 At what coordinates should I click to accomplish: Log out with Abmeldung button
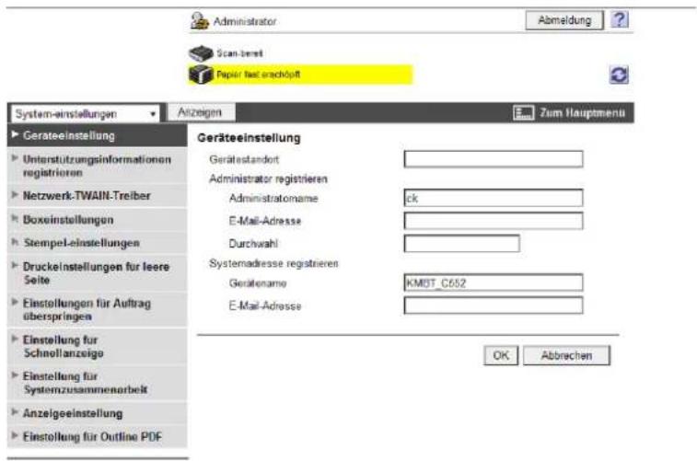click(564, 20)
